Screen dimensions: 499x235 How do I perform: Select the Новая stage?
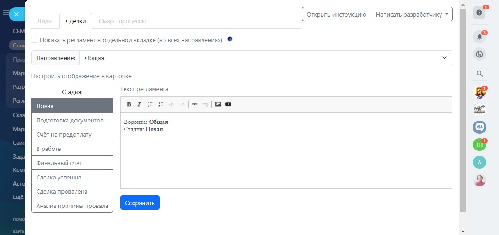[72, 106]
